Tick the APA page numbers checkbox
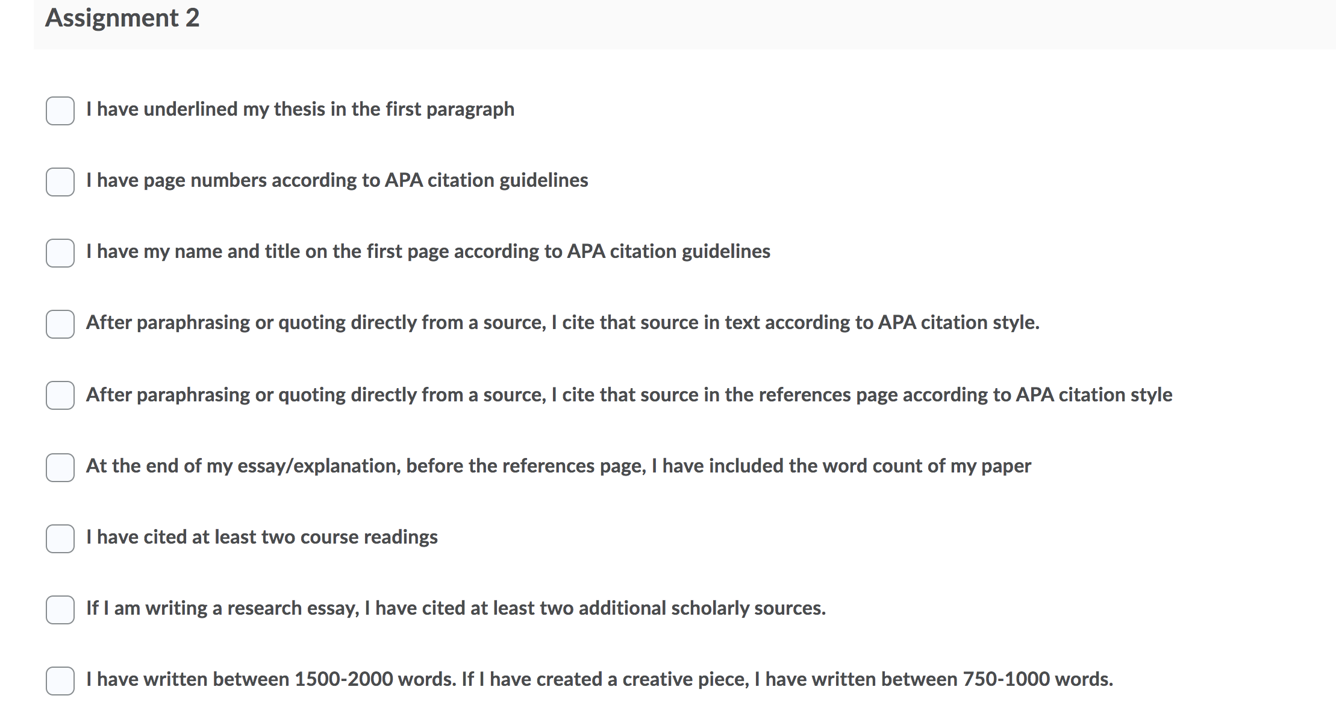This screenshot has height=722, width=1336. coord(60,182)
